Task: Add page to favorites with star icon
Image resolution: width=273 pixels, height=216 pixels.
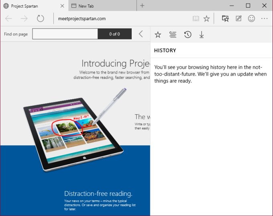Action: (x=206, y=19)
